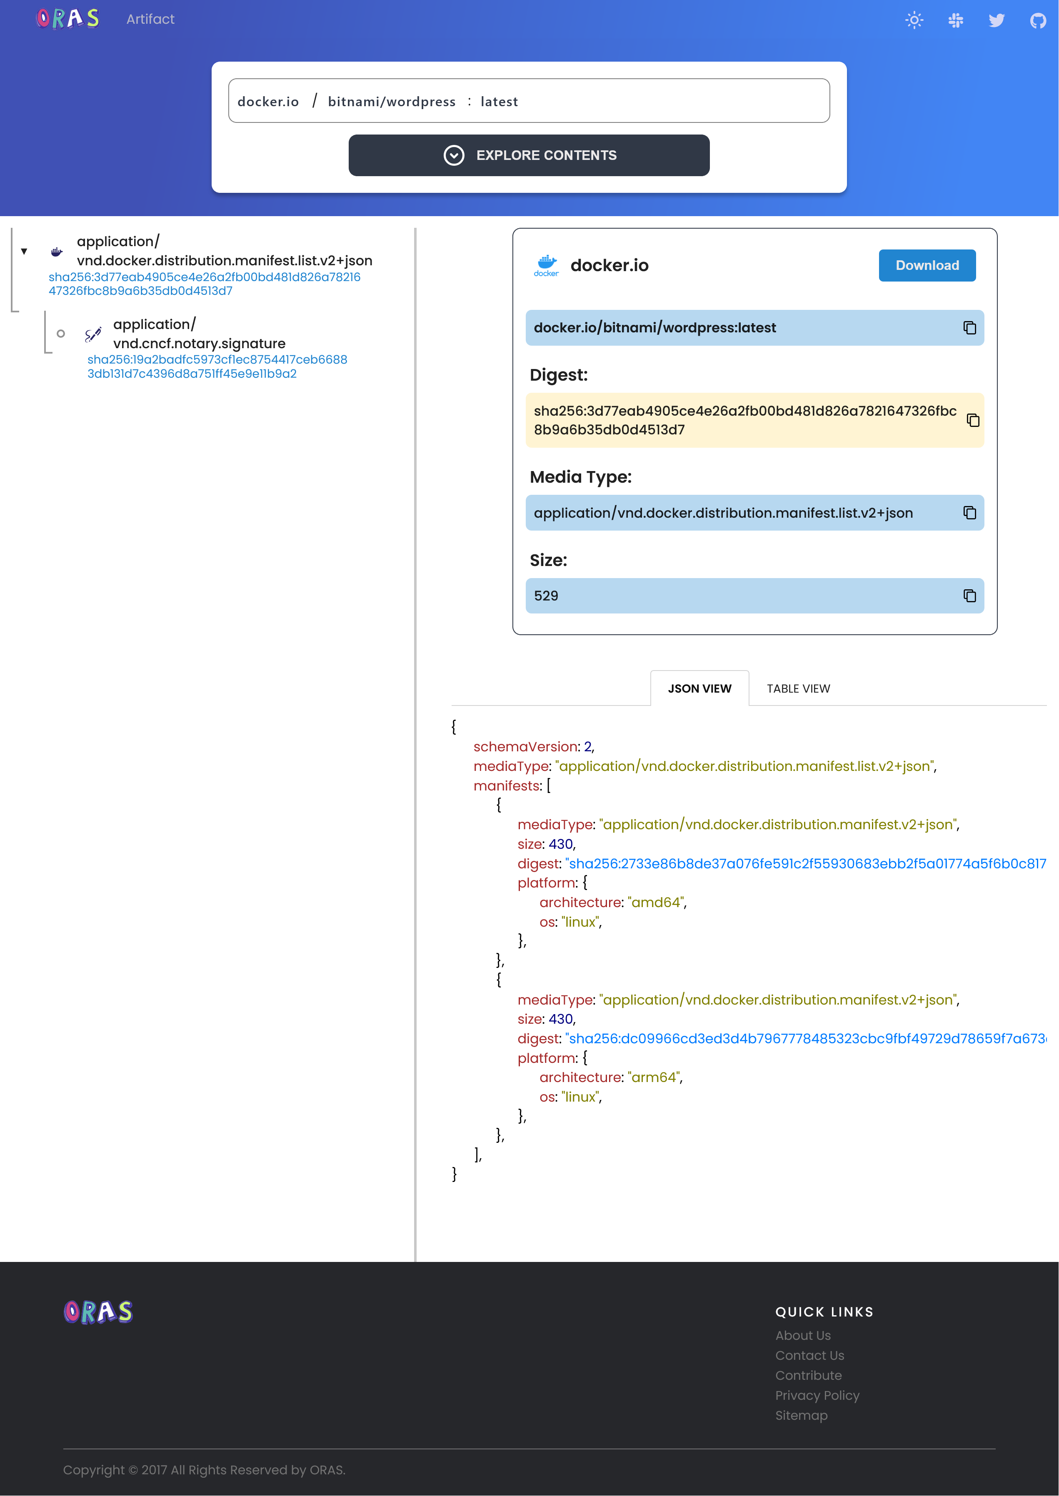The image size is (1059, 1496).
Task: Open the GitHub icon link
Action: coord(1037,21)
